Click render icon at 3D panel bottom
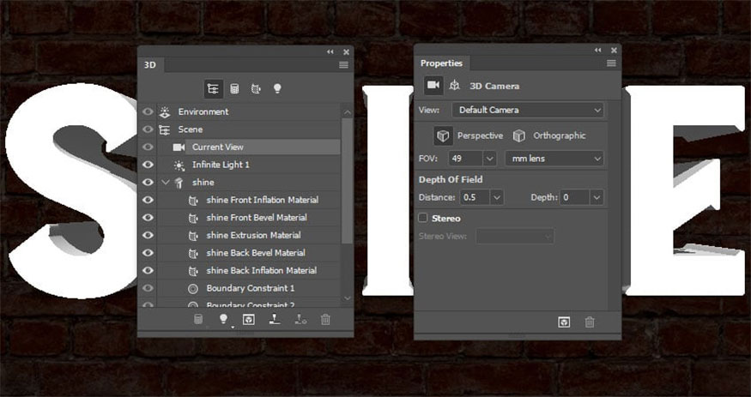The width and height of the screenshot is (751, 397). [x=248, y=319]
